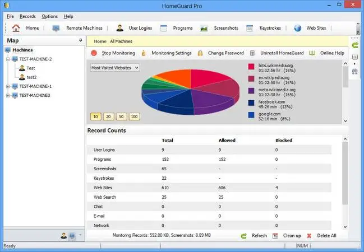Click the user view icon below Map

point(63,236)
